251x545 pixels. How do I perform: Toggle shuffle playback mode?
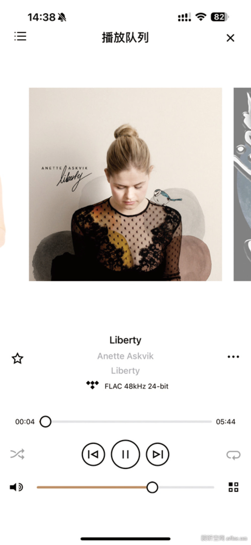coord(17,454)
